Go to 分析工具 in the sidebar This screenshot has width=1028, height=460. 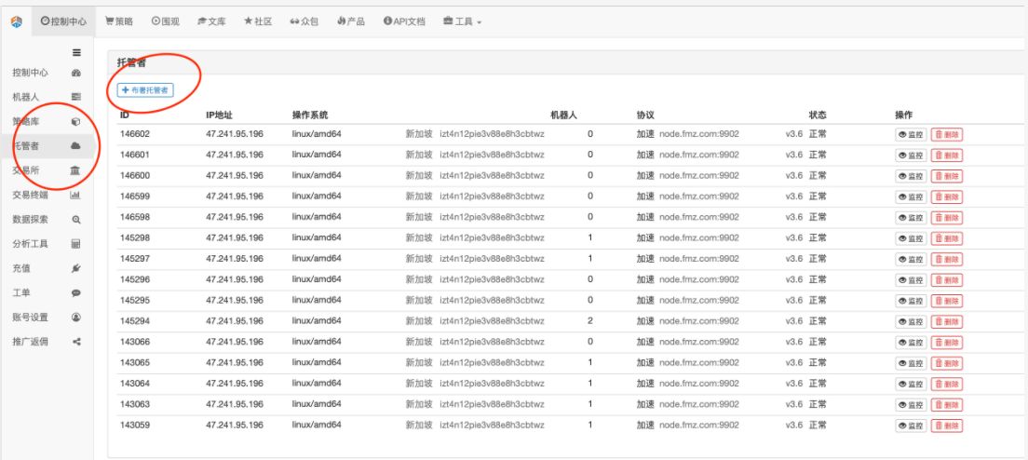[30, 244]
